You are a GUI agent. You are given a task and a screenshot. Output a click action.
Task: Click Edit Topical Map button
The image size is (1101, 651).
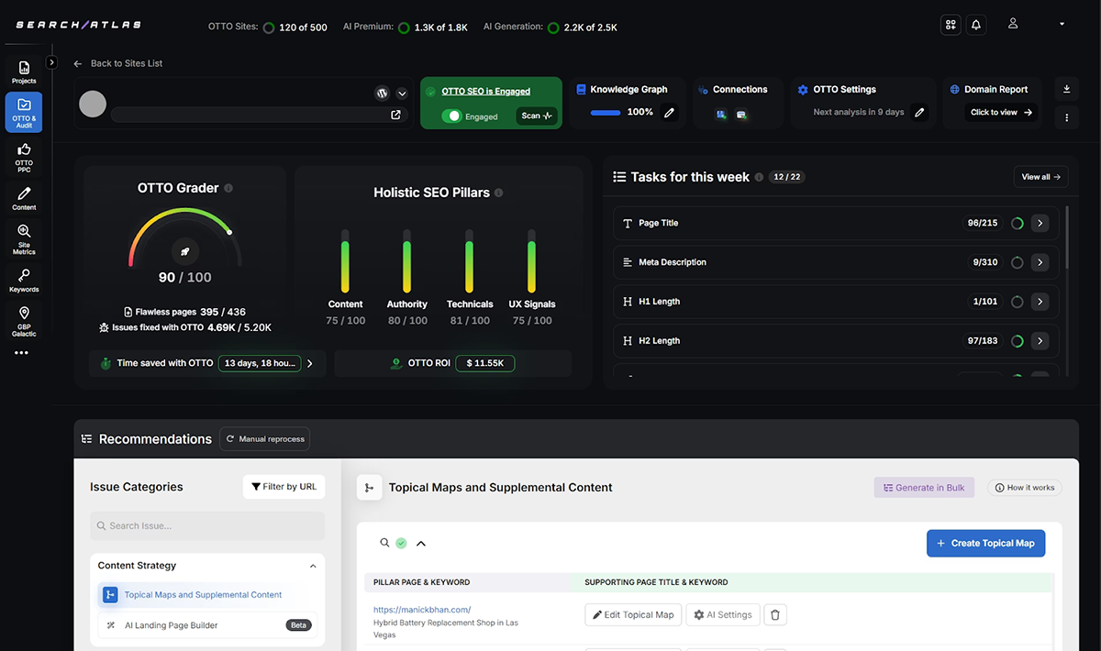point(633,614)
